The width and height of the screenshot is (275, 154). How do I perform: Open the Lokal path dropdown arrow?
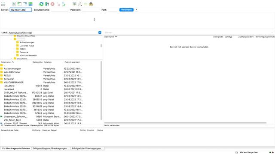coord(100,33)
